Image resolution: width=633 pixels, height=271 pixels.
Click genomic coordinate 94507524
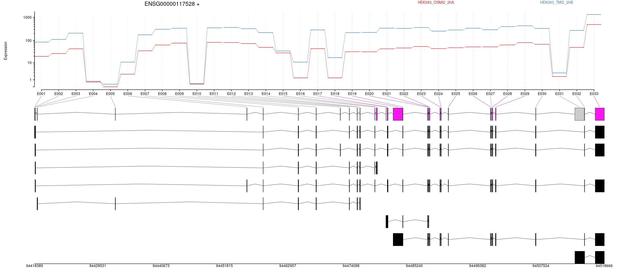[x=541, y=266]
